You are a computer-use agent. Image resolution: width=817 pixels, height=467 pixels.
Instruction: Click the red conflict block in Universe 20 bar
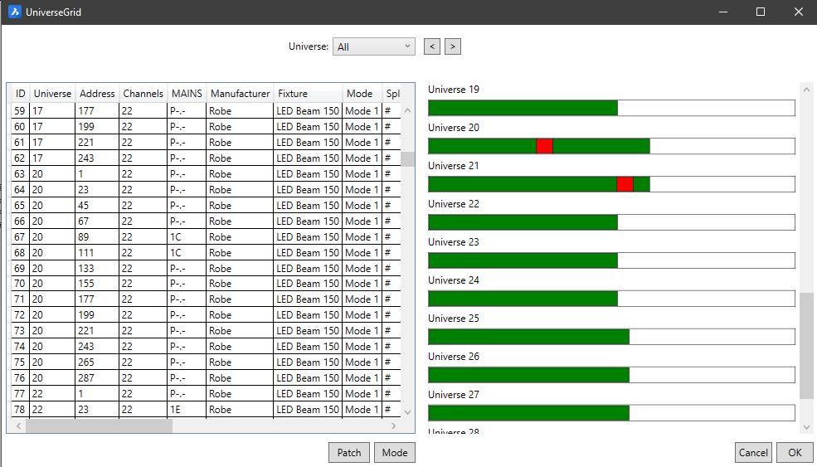coord(544,146)
